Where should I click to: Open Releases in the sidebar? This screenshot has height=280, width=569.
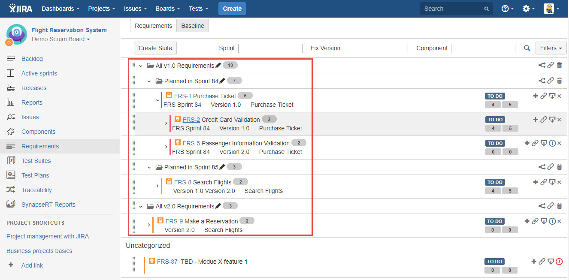[x=34, y=88]
